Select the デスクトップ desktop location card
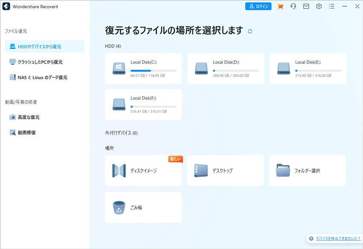Viewport: 363px width, 249px height. point(225,170)
